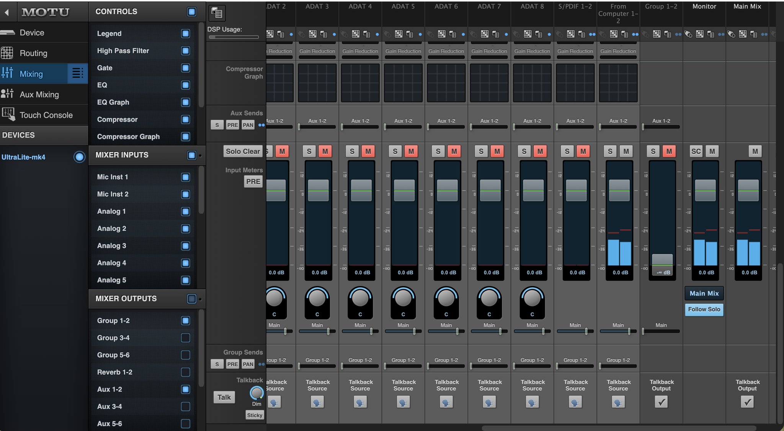Image resolution: width=784 pixels, height=431 pixels.
Task: Click the back arrow beside MOTU logo
Action: [7, 12]
